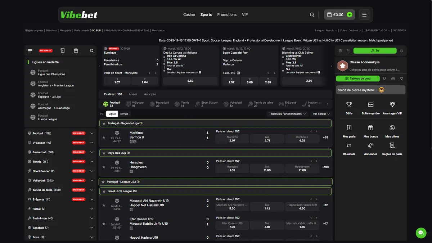The height and width of the screenshot is (243, 432).
Task: Bet on Maritimo odds 2.07
Action: coord(232,139)
